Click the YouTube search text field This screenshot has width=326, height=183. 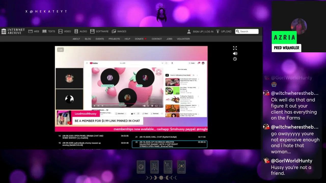point(140,63)
